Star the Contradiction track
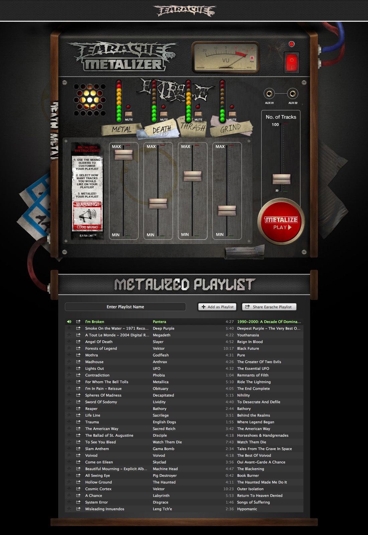 click(69, 375)
